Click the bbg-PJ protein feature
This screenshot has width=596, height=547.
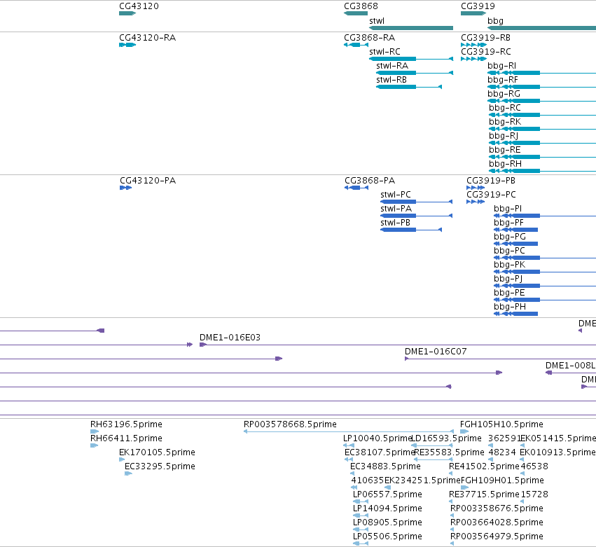pyautogui.click(x=545, y=286)
